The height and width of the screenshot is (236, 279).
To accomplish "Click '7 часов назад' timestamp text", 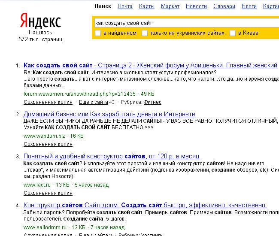I will (x=107, y=227).
